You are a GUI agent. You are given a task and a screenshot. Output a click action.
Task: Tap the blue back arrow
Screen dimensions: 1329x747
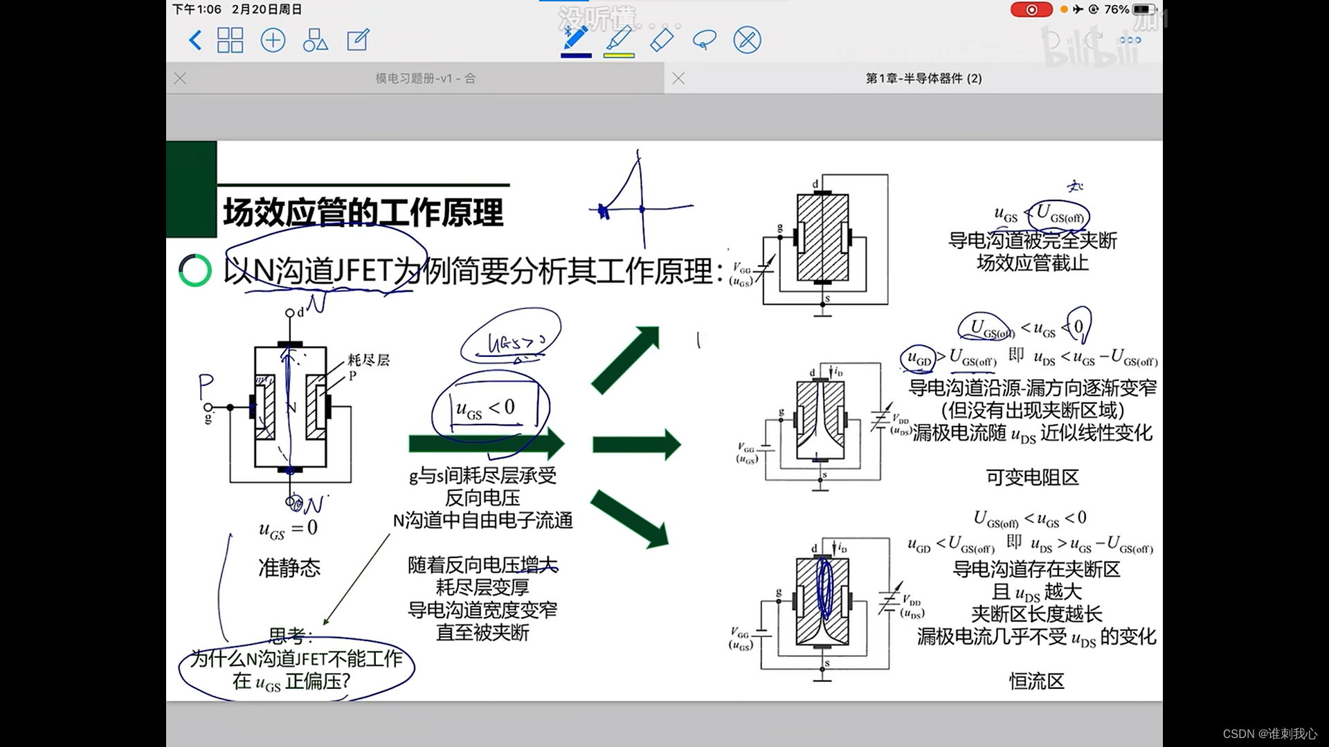pyautogui.click(x=195, y=40)
